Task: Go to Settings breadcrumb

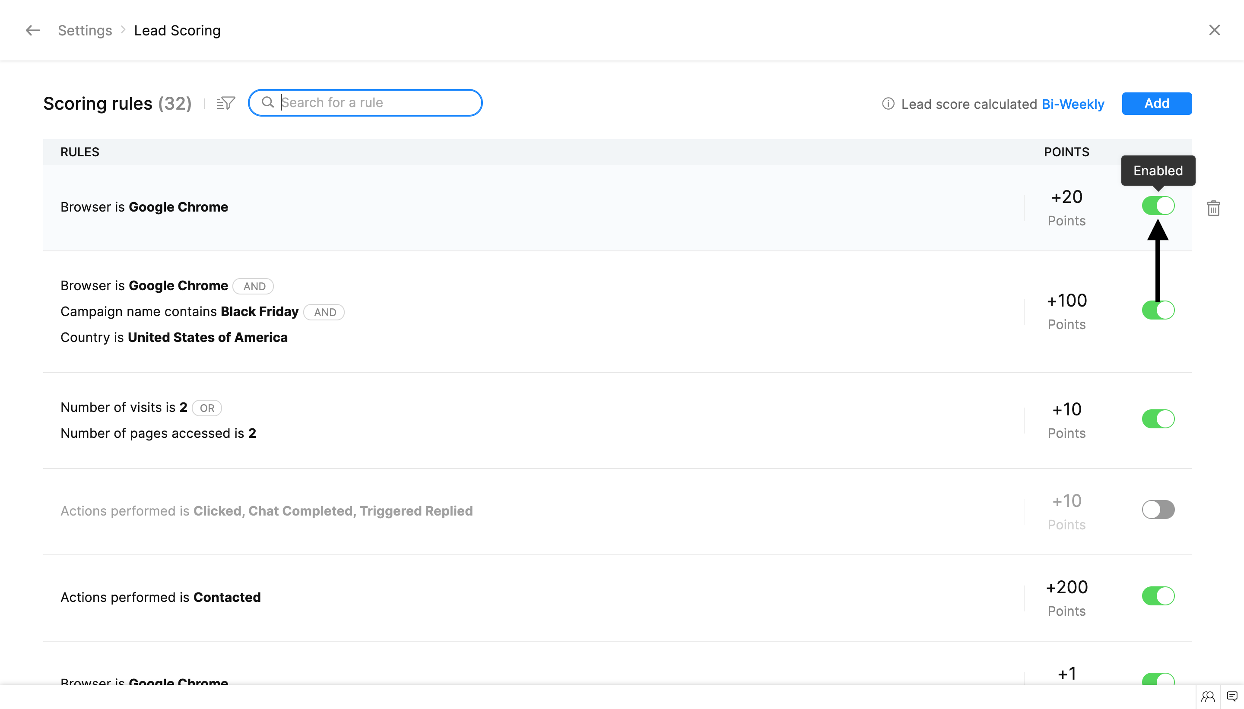Action: [85, 30]
